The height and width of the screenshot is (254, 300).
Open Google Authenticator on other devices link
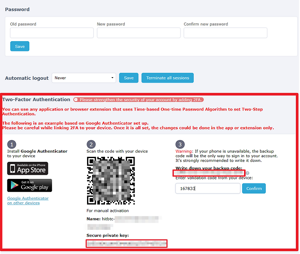(28, 201)
